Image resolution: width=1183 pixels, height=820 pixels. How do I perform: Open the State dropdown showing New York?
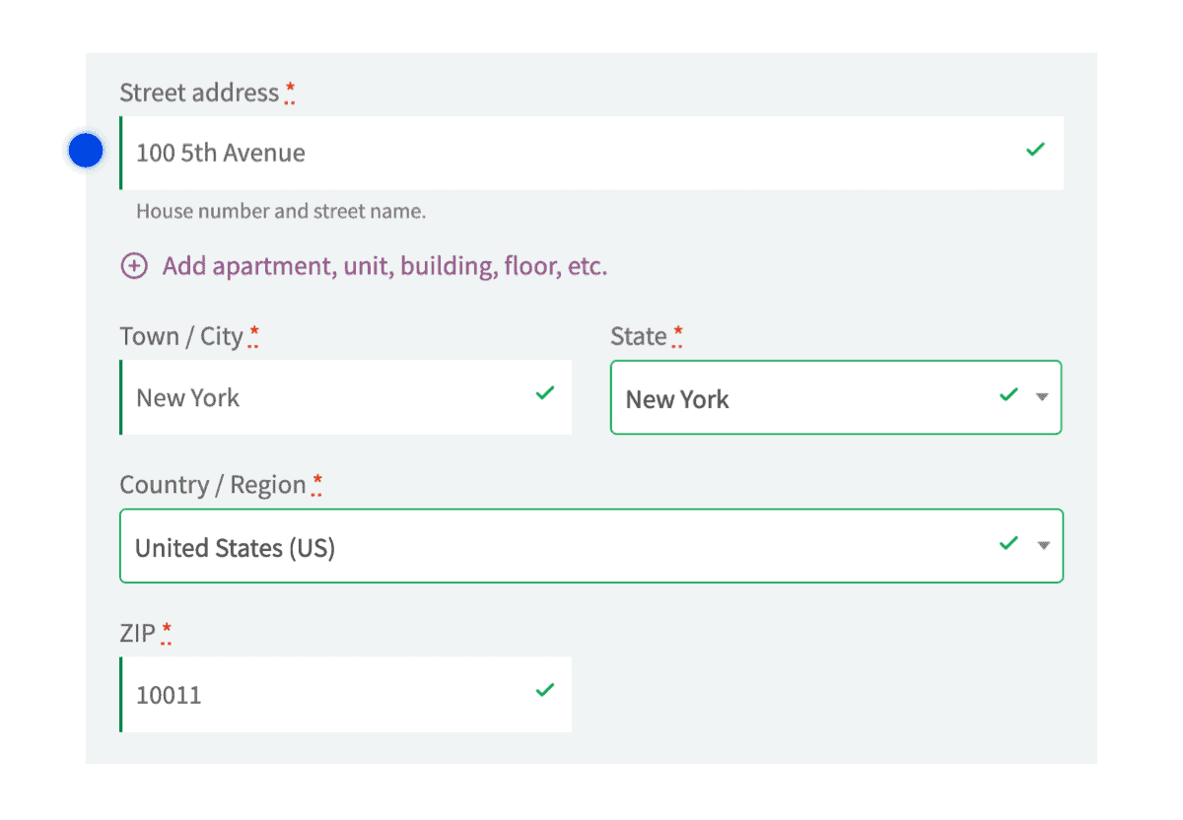pos(836,397)
